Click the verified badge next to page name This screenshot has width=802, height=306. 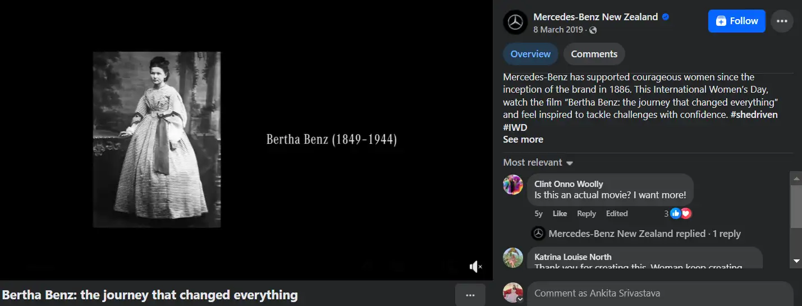(x=666, y=17)
